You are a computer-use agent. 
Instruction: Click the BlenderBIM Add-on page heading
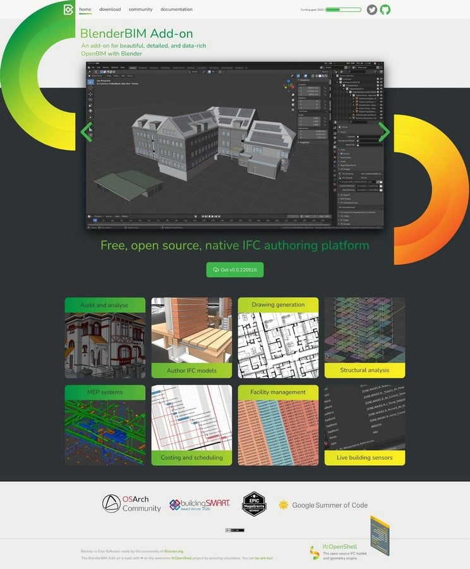(136, 34)
